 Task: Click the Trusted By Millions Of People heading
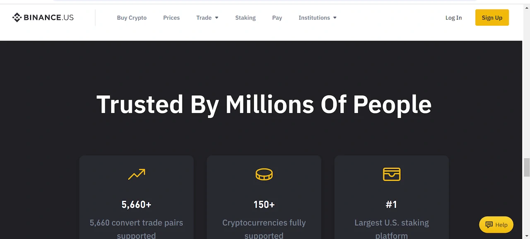coord(264,104)
